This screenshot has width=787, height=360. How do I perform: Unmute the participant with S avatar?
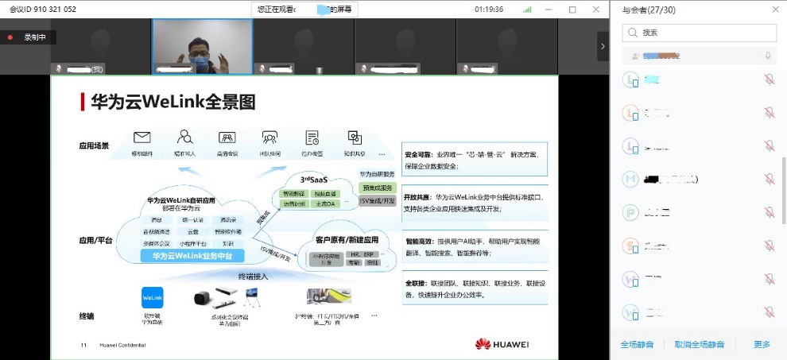(x=770, y=246)
